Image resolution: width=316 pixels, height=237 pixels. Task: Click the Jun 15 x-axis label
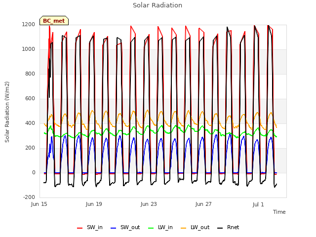(39, 204)
